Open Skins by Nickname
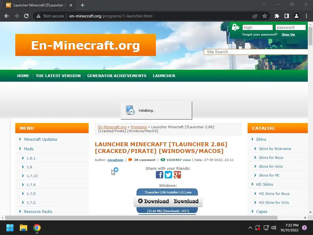The width and height of the screenshot is (313, 235). tap(275, 149)
